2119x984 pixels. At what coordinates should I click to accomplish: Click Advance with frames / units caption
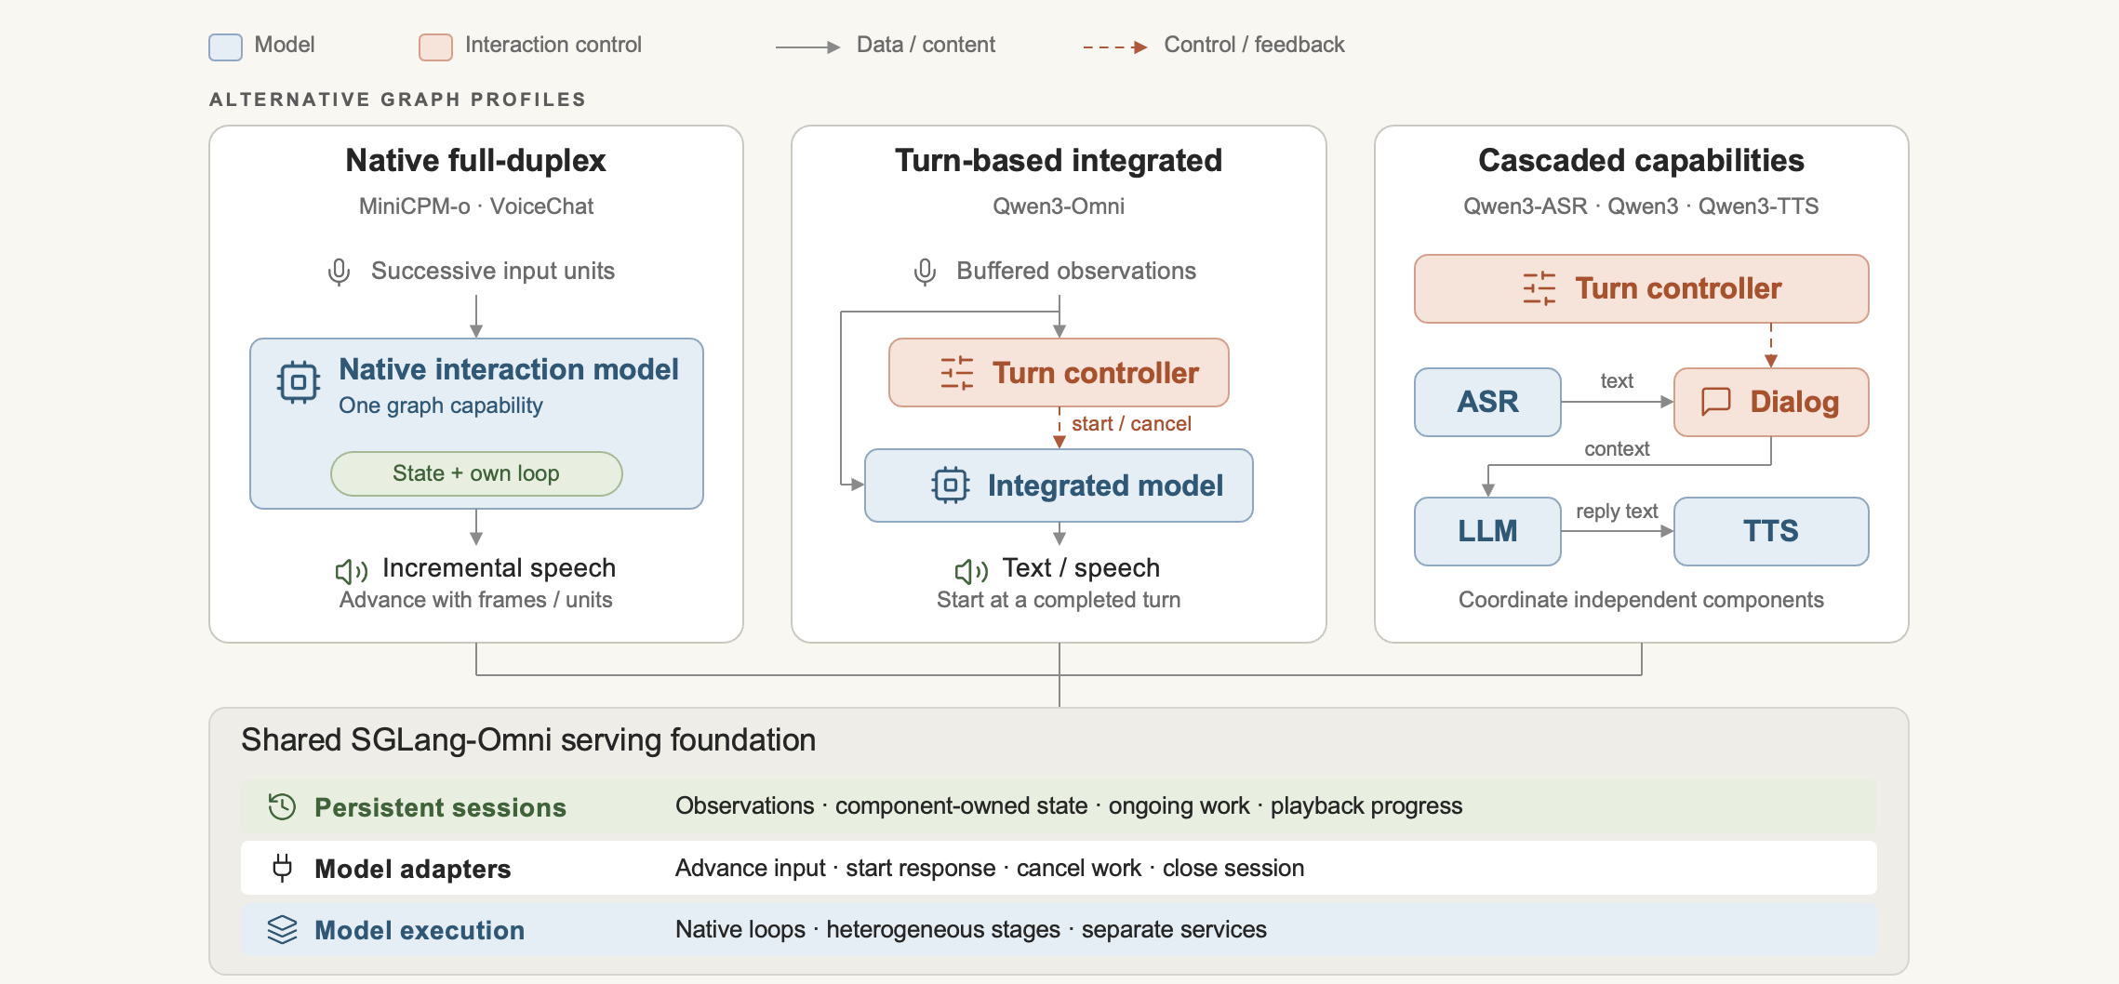click(476, 600)
